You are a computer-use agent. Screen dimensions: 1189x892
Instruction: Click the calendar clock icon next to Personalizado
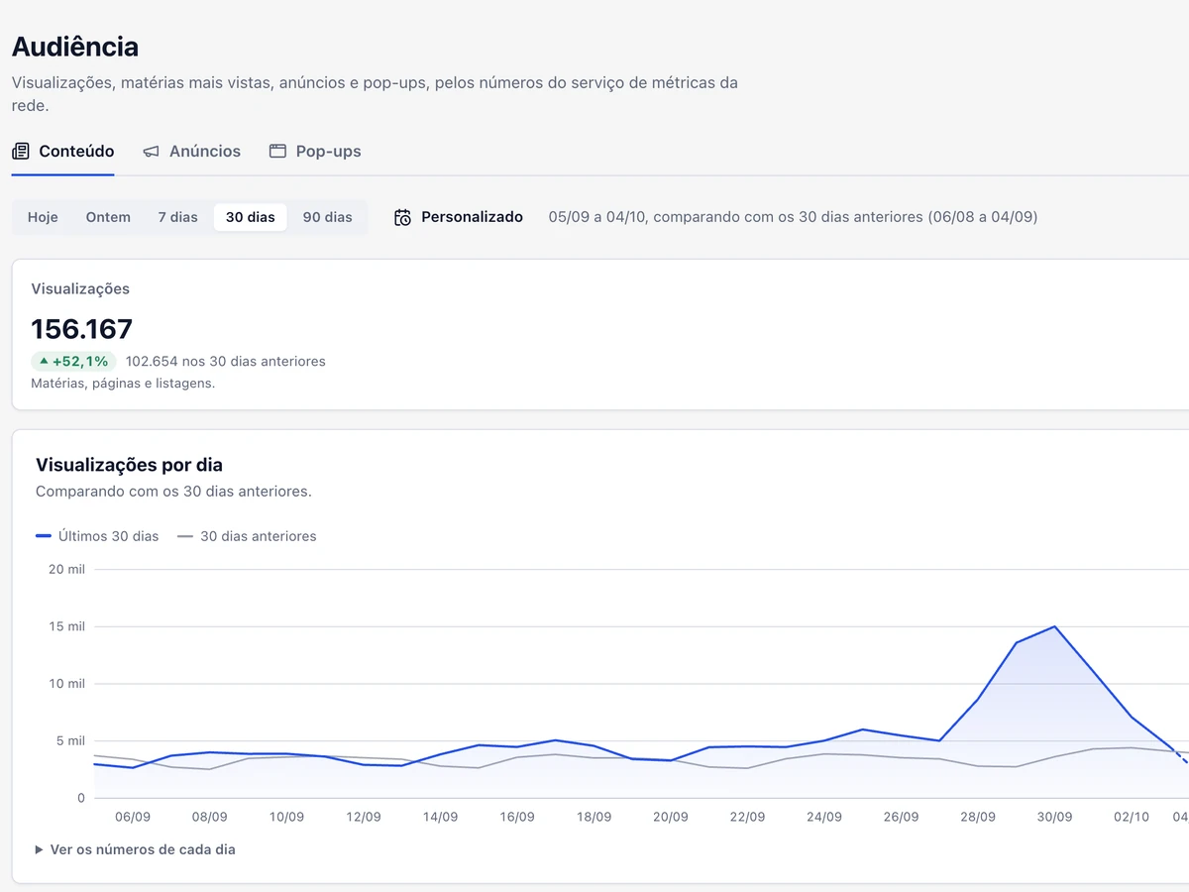point(402,217)
